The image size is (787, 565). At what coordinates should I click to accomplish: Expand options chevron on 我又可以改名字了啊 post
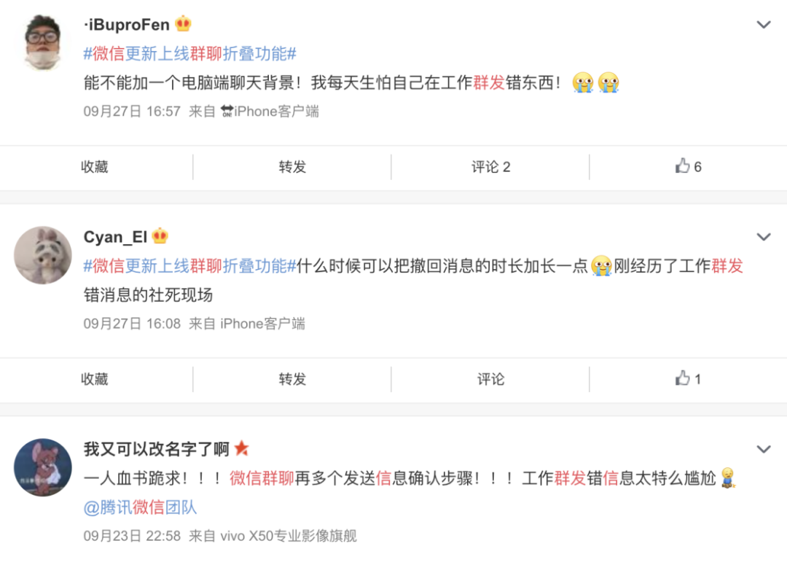[764, 449]
